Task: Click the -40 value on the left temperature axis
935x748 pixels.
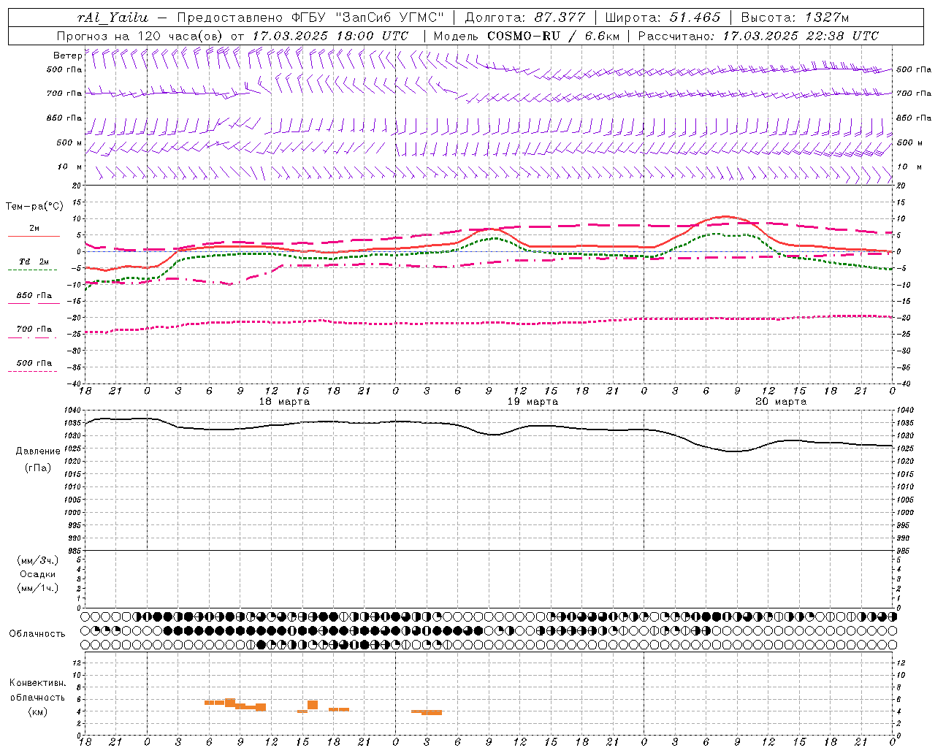Action: (x=74, y=383)
